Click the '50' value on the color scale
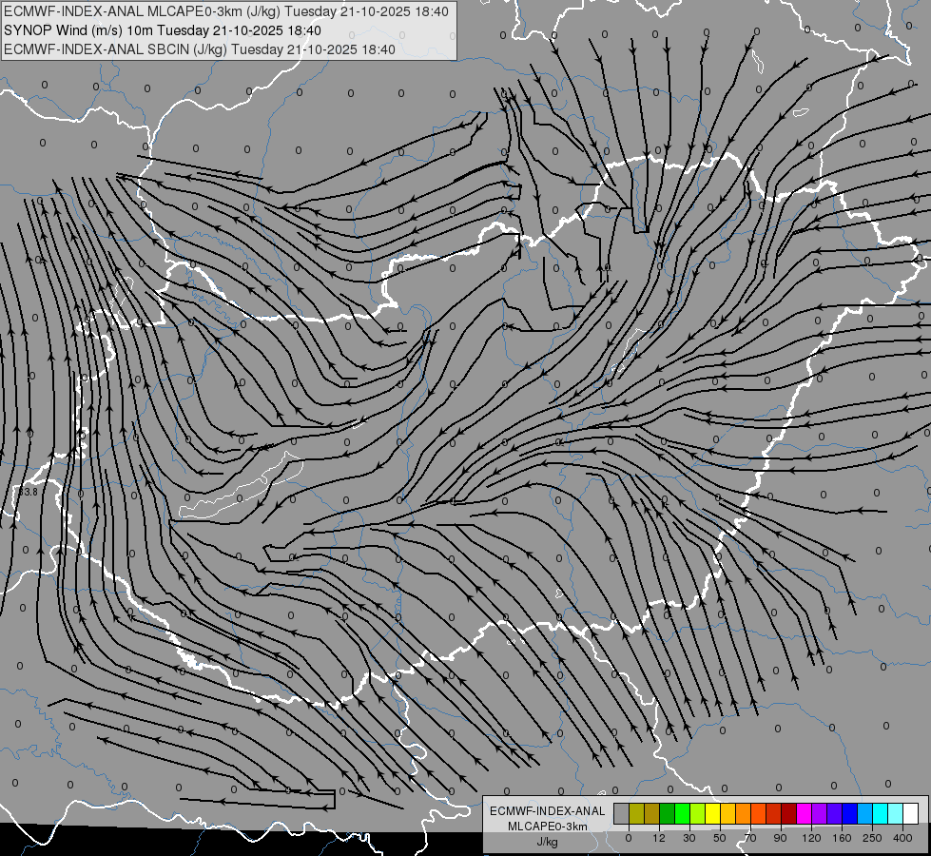 pyautogui.click(x=720, y=838)
